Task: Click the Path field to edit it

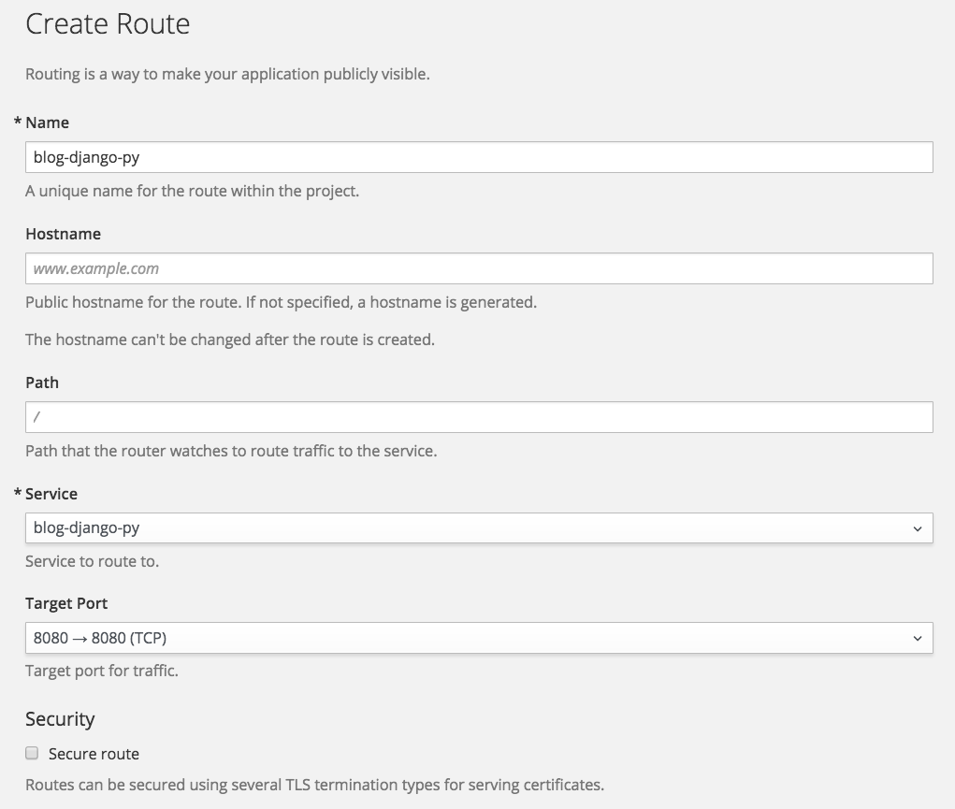Action: 479,417
